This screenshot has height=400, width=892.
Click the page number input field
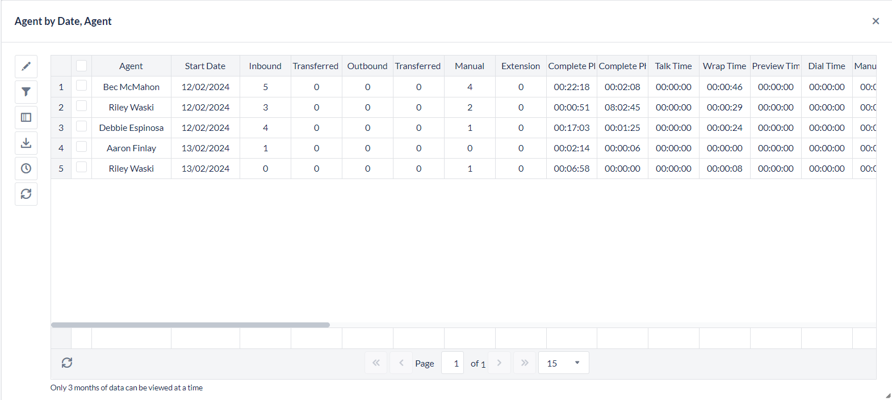tap(453, 363)
